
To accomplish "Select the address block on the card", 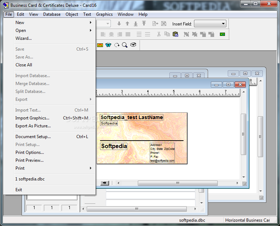I will (162, 153).
